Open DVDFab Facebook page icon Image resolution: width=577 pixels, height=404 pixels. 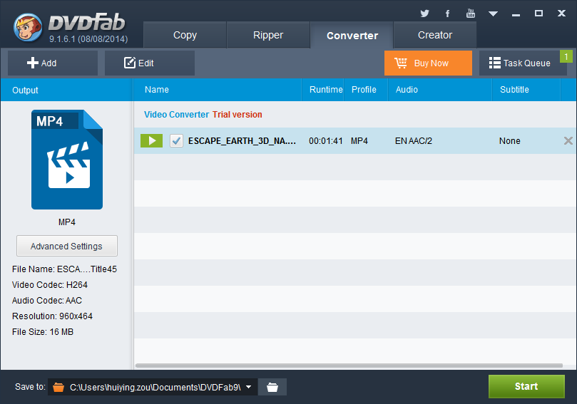click(x=447, y=14)
